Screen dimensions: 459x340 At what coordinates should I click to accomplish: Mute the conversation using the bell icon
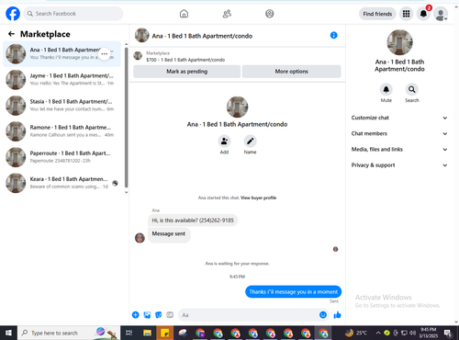386,89
